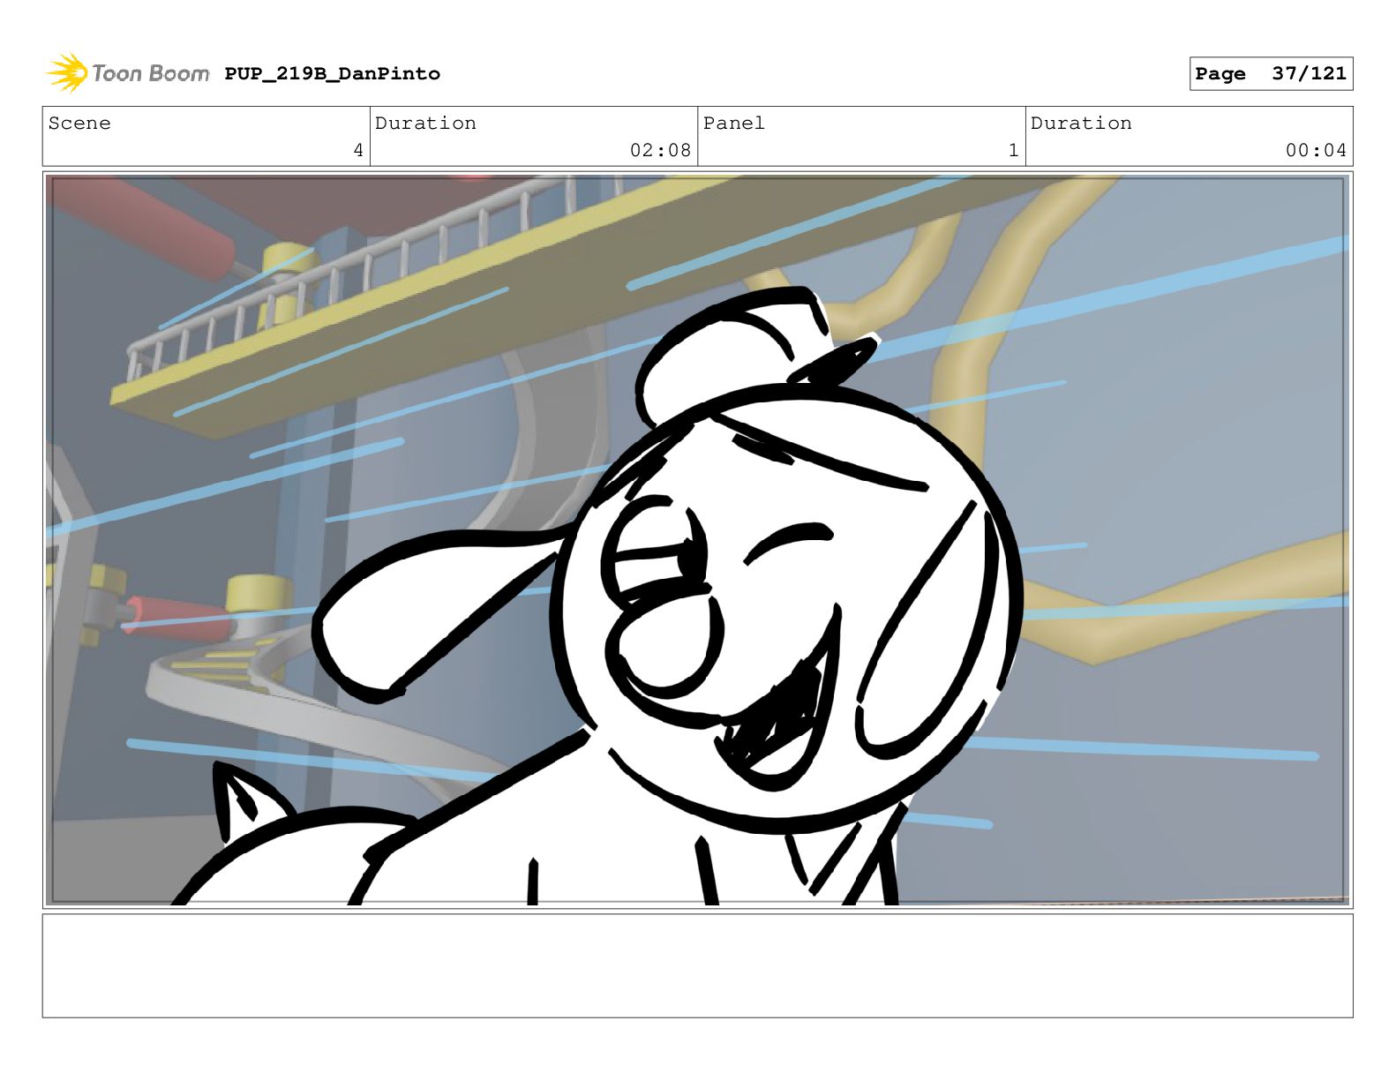Screen dimensions: 1396x1081
Task: Select the Scene header label
Action: point(79,124)
